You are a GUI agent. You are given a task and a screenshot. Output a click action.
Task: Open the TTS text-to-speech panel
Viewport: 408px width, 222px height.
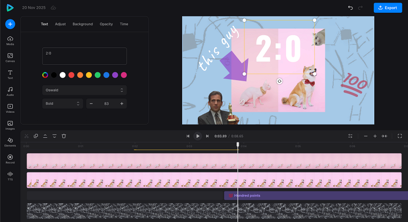[10, 176]
